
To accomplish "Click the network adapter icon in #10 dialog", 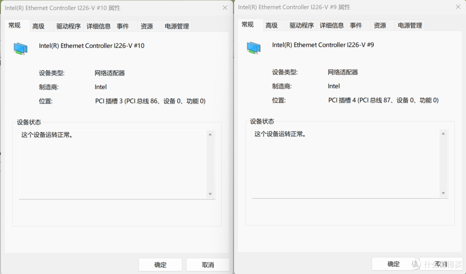I will coord(21,49).
